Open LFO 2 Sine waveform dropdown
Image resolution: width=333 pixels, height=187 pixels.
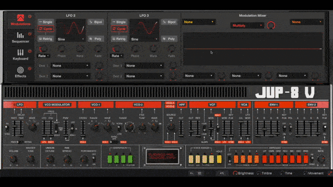pos(71,39)
